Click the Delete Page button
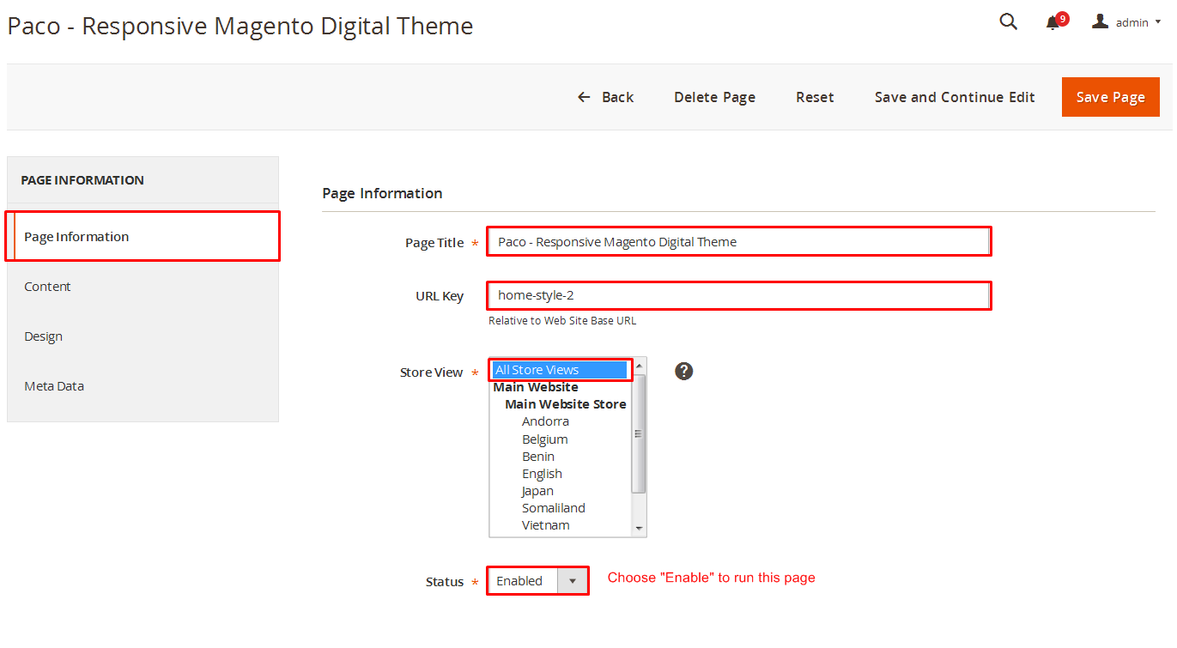Viewport: 1177px width, 648px height. [714, 97]
